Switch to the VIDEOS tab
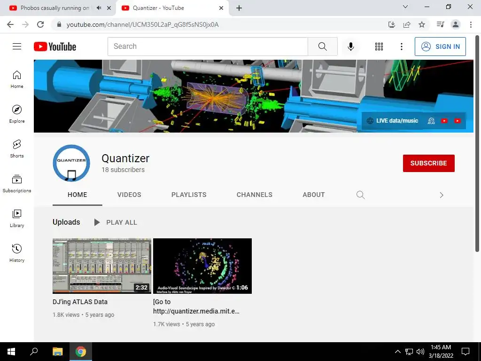481x361 pixels. point(129,195)
